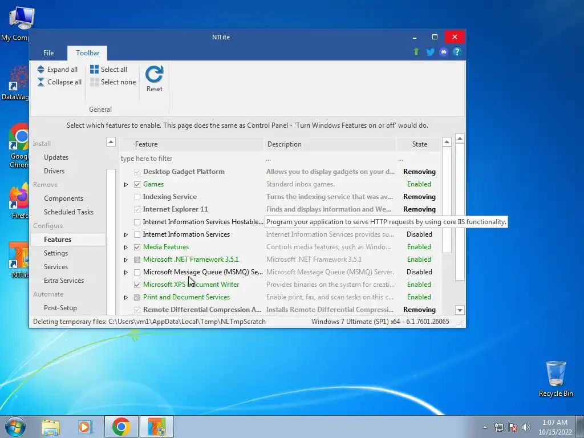The height and width of the screenshot is (438, 584).
Task: Open the blue Help question mark icon
Action: pos(457,52)
